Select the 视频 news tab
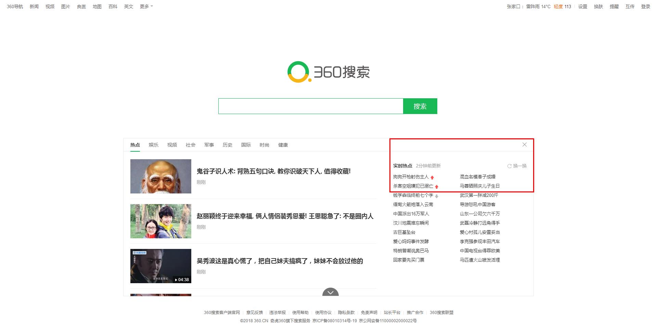Viewport: 657px width, 327px height. tap(172, 145)
